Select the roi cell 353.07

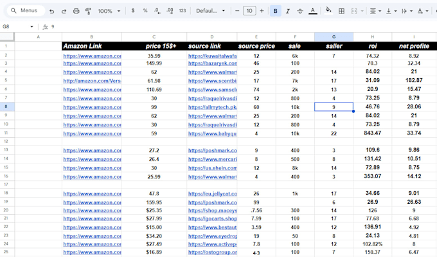[x=372, y=176]
